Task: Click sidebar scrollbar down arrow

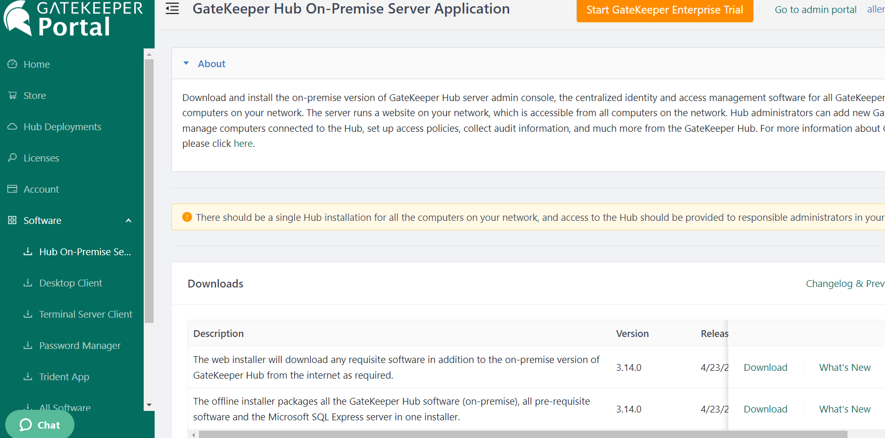Action: (149, 405)
